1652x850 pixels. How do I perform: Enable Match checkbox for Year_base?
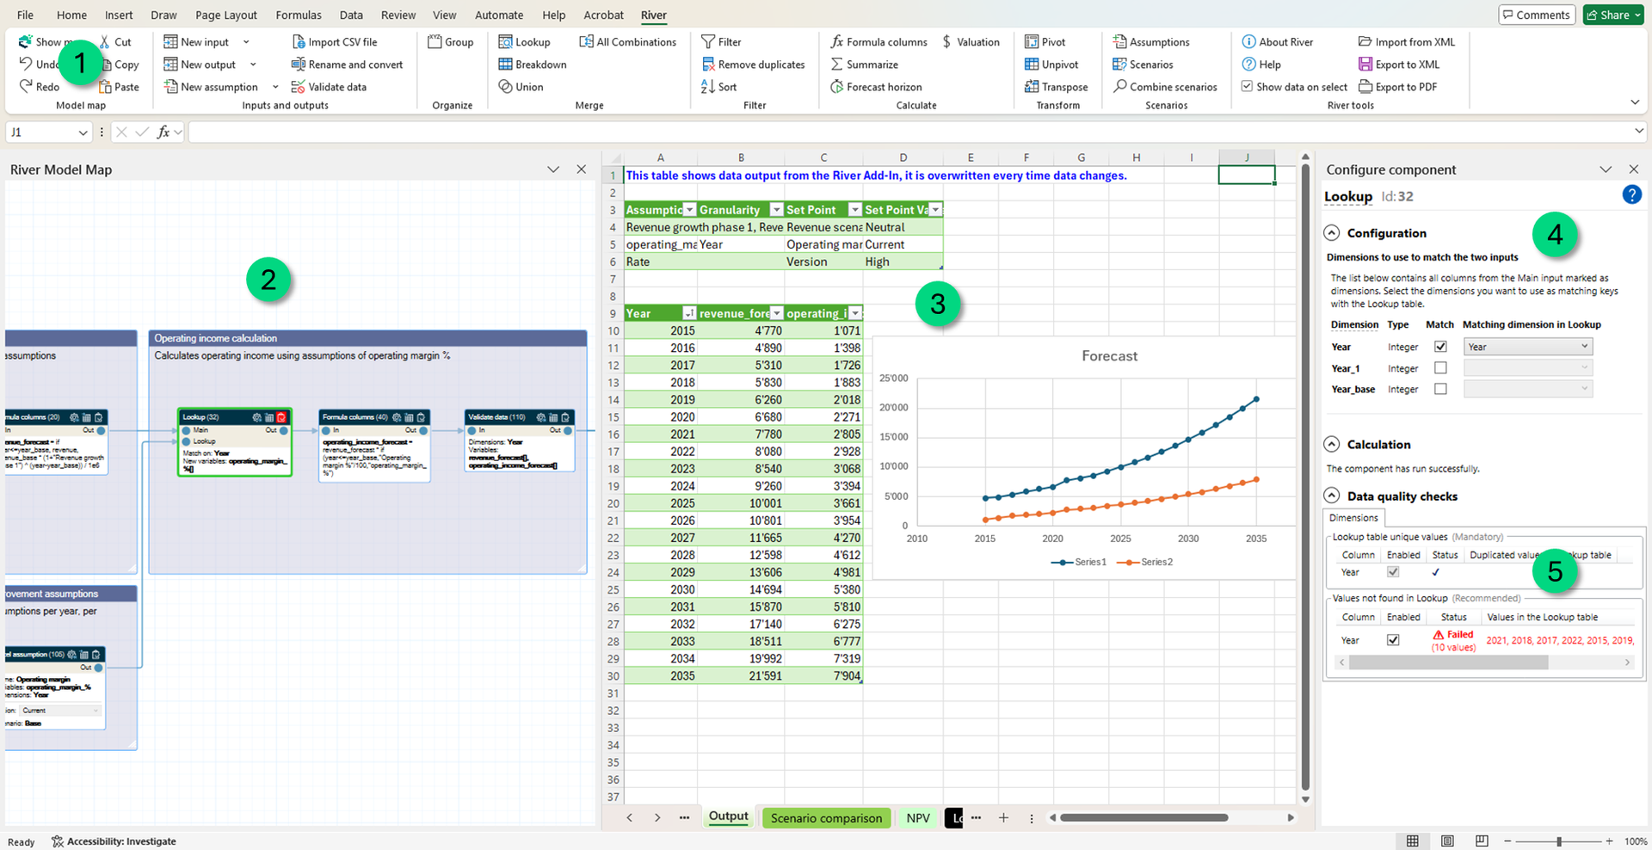coord(1440,389)
